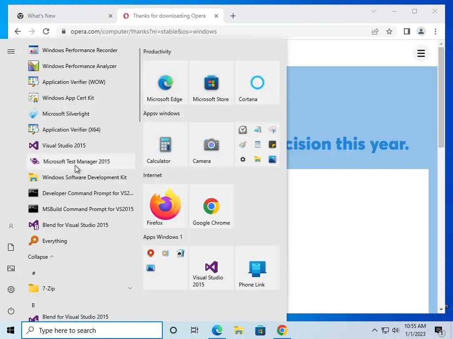The height and width of the screenshot is (339, 453).
Task: Expand the 7-Zip folder
Action: [x=81, y=288]
